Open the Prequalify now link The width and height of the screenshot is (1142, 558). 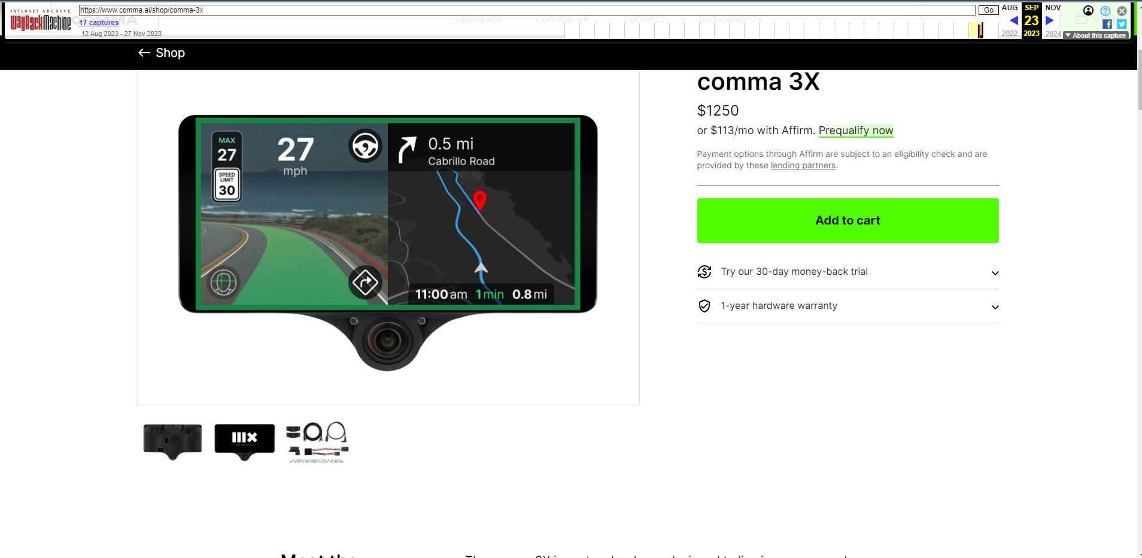click(856, 131)
